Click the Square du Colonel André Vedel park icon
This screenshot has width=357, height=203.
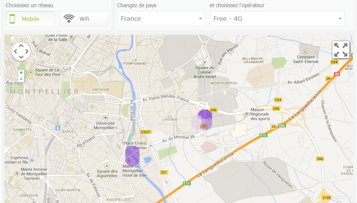click(204, 62)
